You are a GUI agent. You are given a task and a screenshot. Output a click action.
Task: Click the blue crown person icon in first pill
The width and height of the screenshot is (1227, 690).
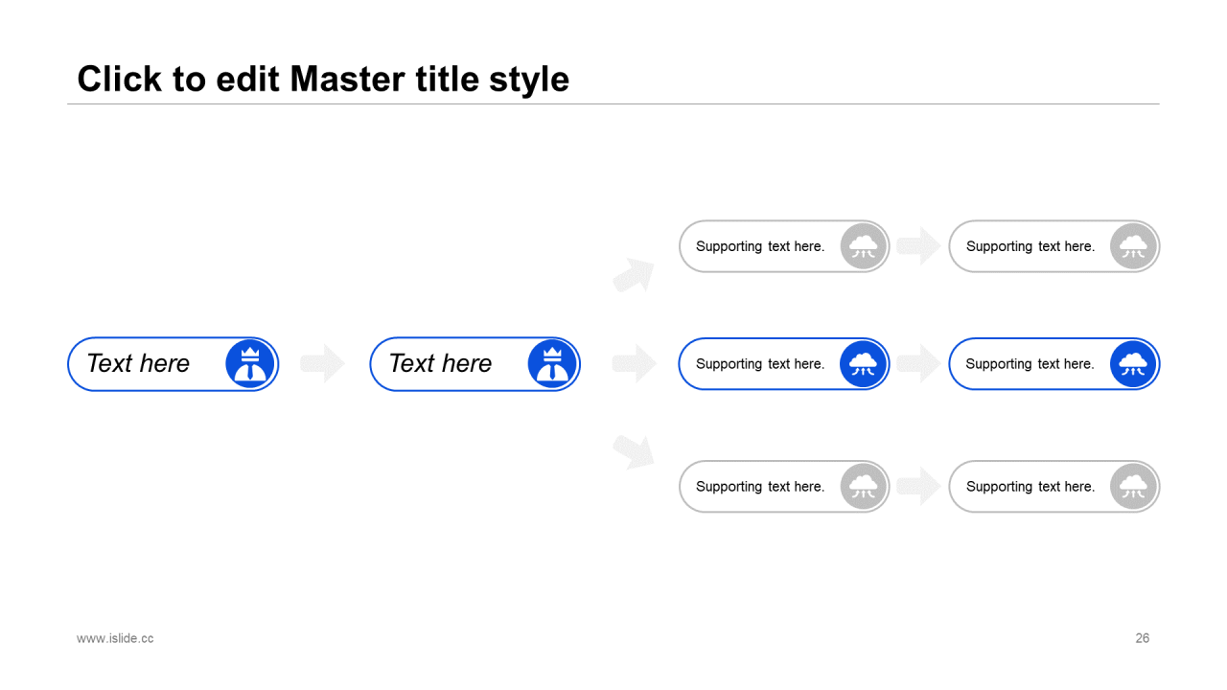tap(250, 364)
